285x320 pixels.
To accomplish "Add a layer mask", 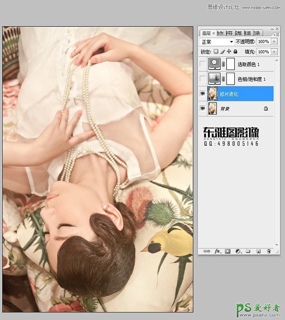I will [228, 251].
